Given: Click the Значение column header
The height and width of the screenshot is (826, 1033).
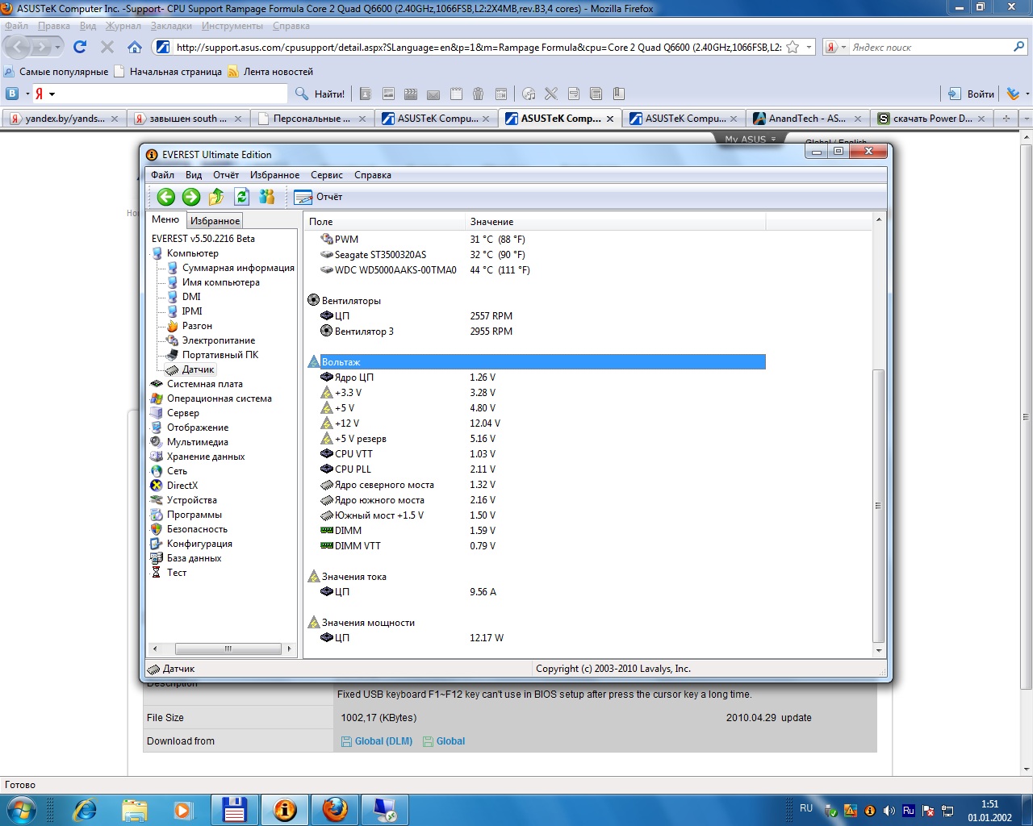Looking at the screenshot, I should [x=615, y=221].
